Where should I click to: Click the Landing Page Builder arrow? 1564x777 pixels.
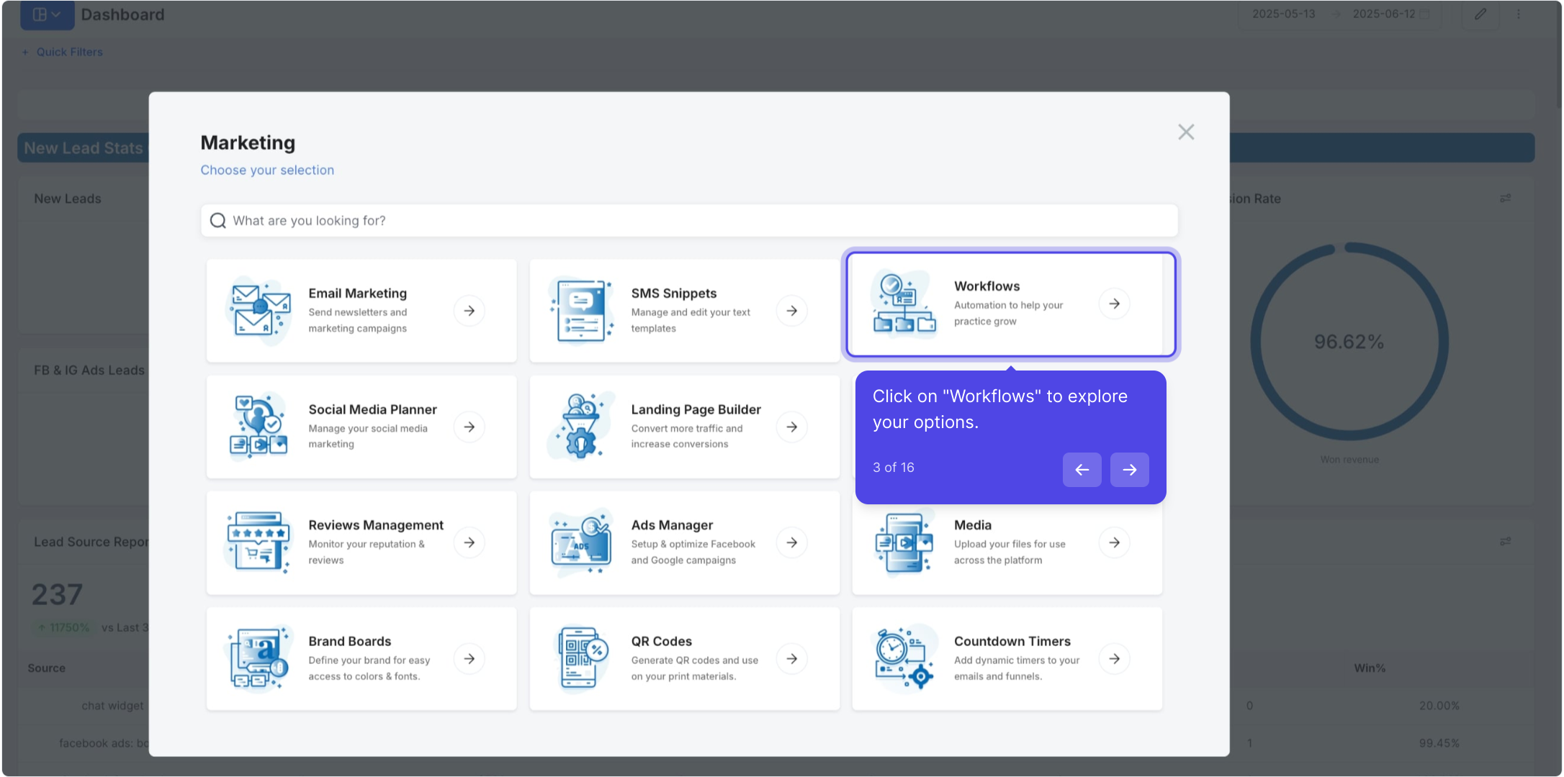click(x=791, y=427)
